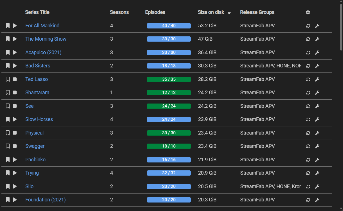Click wrench icon for Foundation (2021)

[x=317, y=200]
